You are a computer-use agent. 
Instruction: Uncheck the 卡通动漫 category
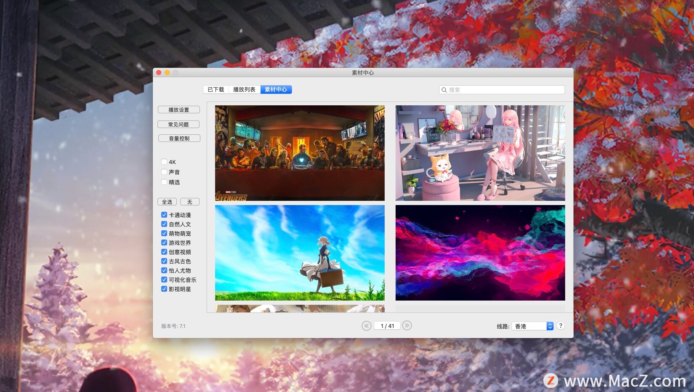164,215
